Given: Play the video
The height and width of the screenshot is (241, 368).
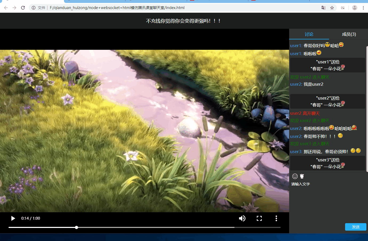Looking at the screenshot, I should (13, 218).
